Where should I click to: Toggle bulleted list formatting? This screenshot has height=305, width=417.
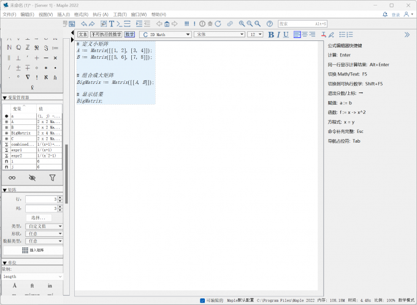[x=342, y=34]
